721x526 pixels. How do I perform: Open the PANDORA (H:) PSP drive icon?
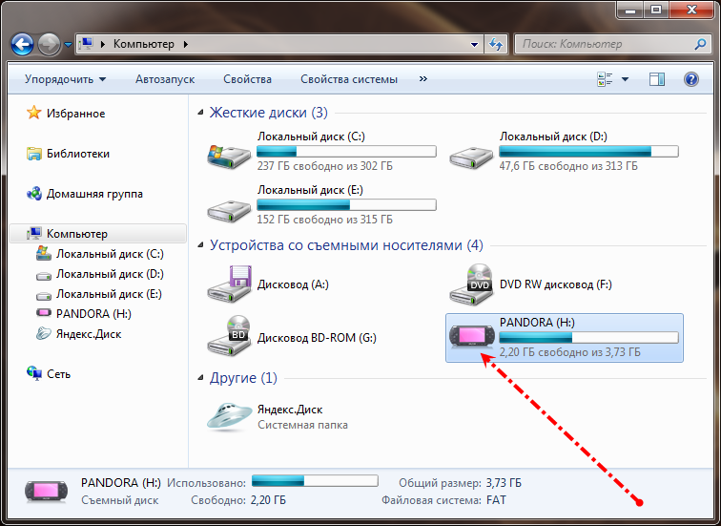click(470, 338)
